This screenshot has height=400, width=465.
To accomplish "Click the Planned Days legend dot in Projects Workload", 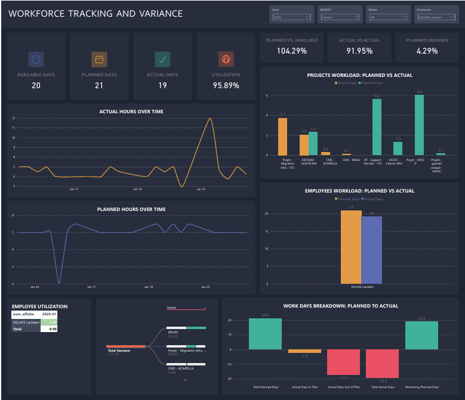I will pyautogui.click(x=360, y=83).
